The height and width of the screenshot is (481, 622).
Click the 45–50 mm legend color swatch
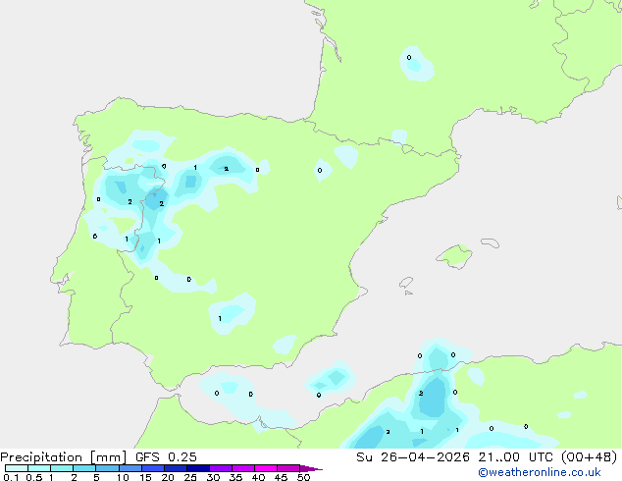pyautogui.click(x=288, y=468)
